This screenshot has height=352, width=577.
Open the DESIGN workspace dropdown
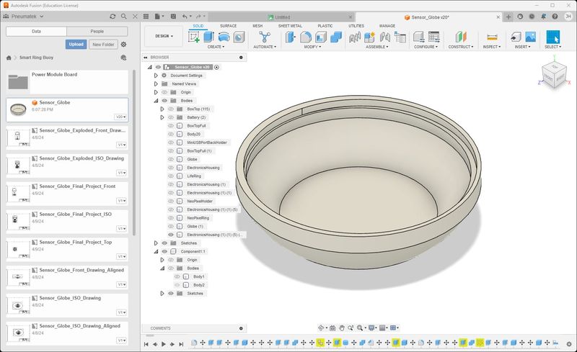point(164,36)
